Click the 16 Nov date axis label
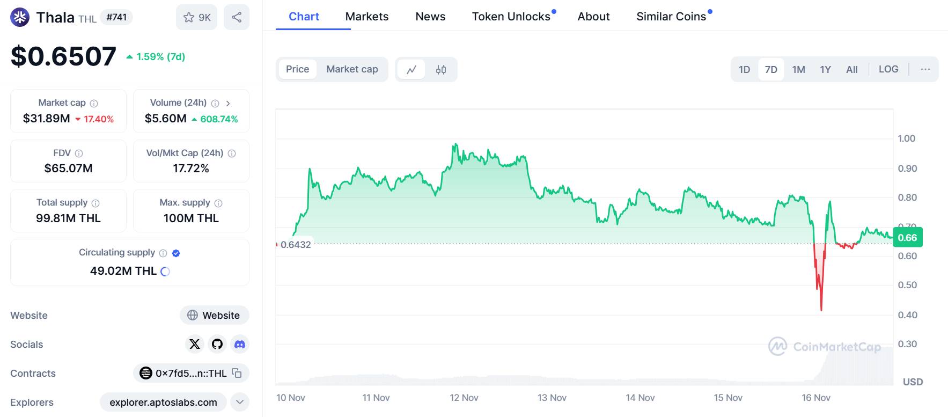 tap(816, 398)
